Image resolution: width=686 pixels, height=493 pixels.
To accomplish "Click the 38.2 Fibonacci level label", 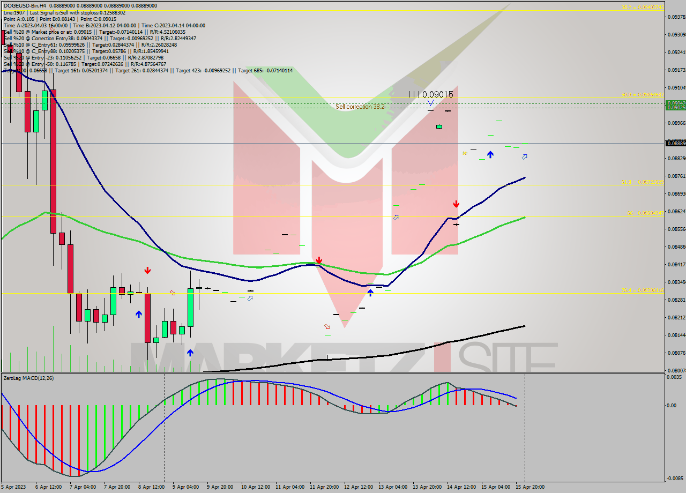I will [x=642, y=8].
